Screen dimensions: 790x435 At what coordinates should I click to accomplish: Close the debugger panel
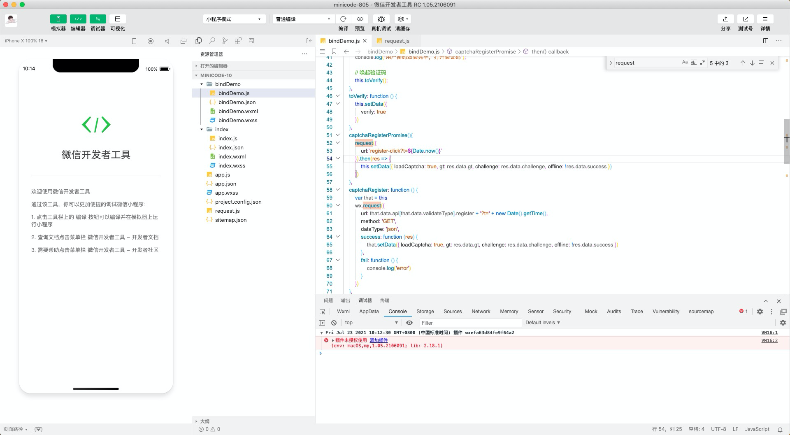pyautogui.click(x=778, y=301)
